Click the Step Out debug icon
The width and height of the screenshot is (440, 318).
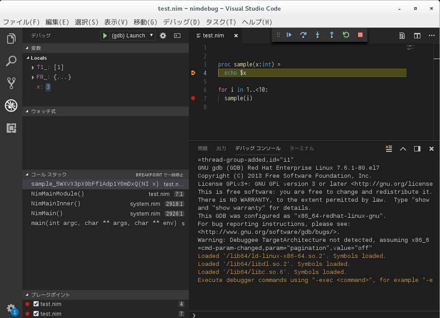332,34
